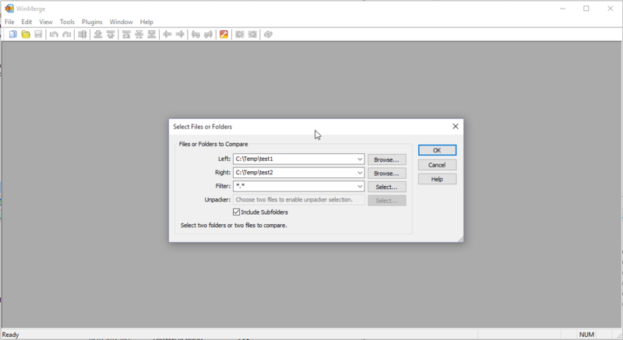Open the Plugins menu
The width and height of the screenshot is (623, 340).
point(92,22)
